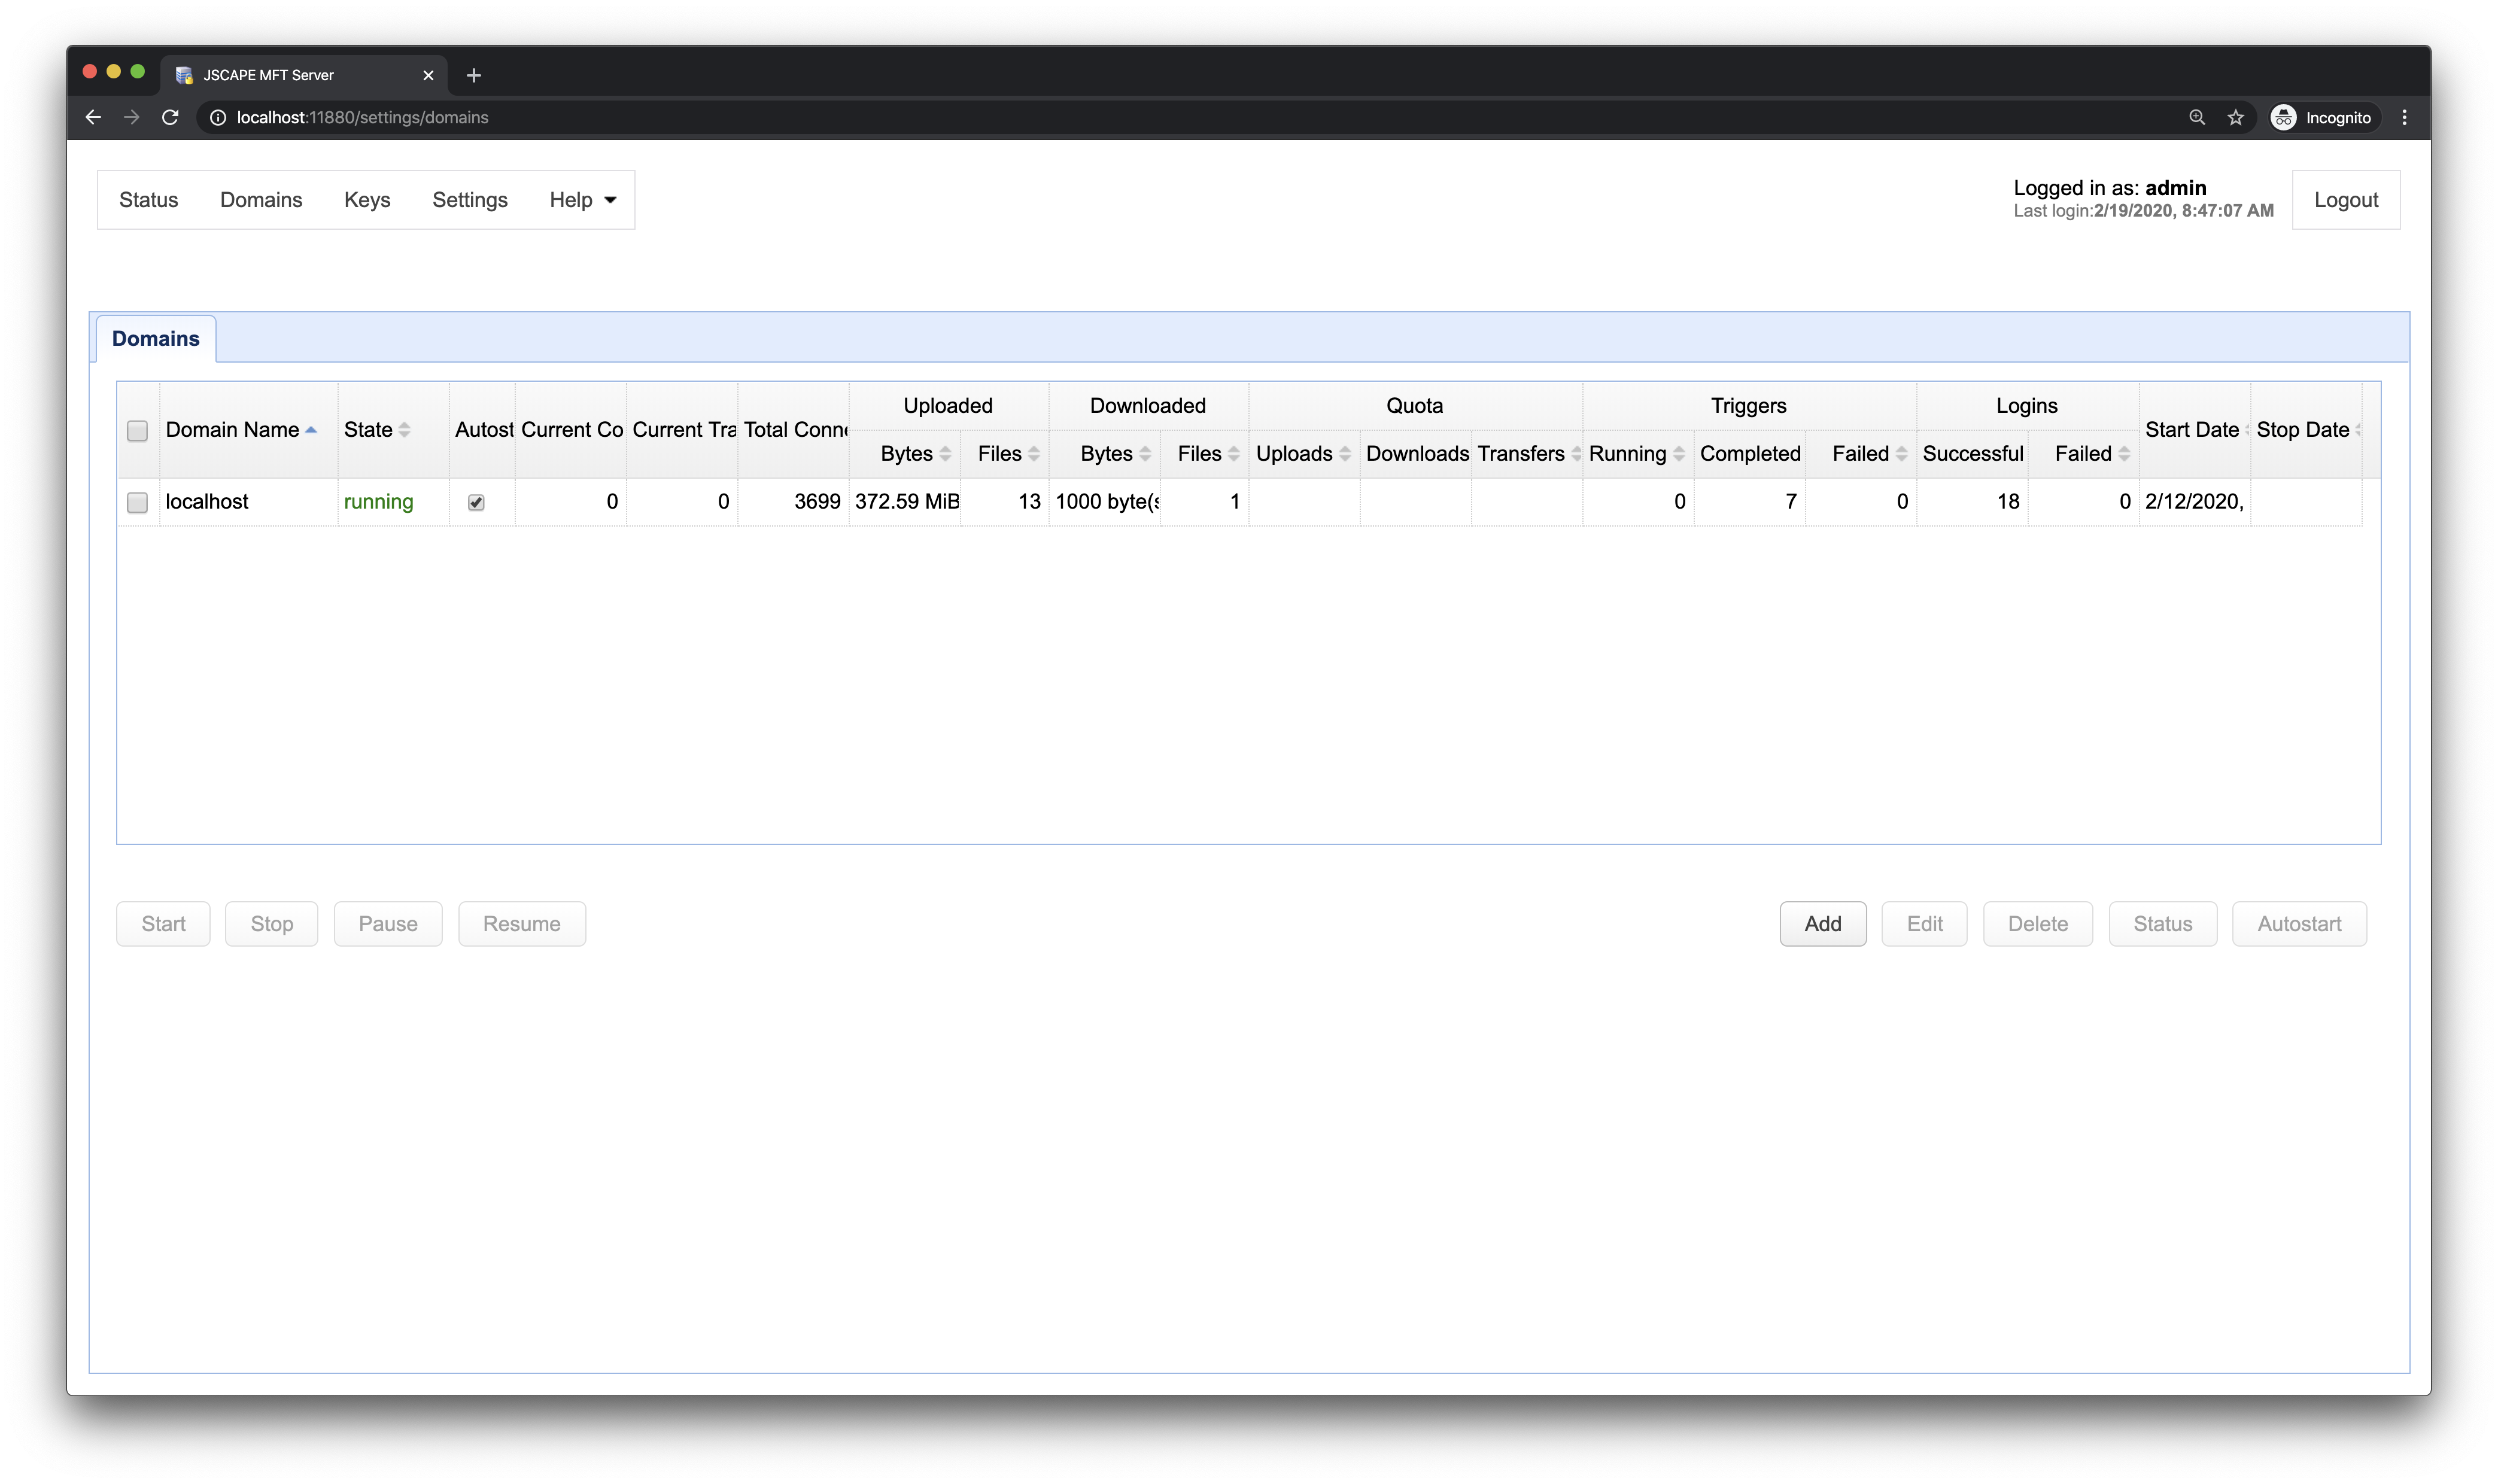2498x1484 pixels.
Task: Sort by Domain Name column arrow
Action: (x=311, y=430)
